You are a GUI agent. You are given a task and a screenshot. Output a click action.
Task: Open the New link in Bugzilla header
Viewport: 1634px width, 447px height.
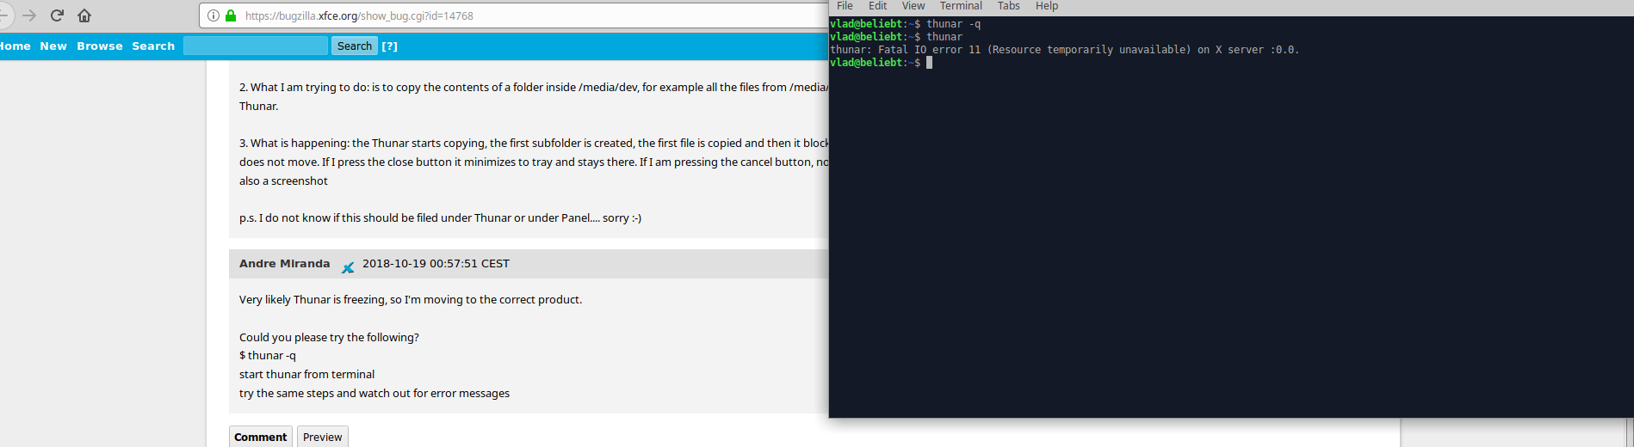pos(53,46)
